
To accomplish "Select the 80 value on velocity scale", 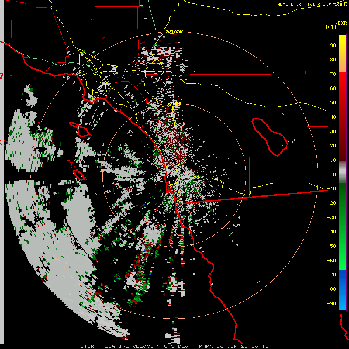I will (x=333, y=60).
